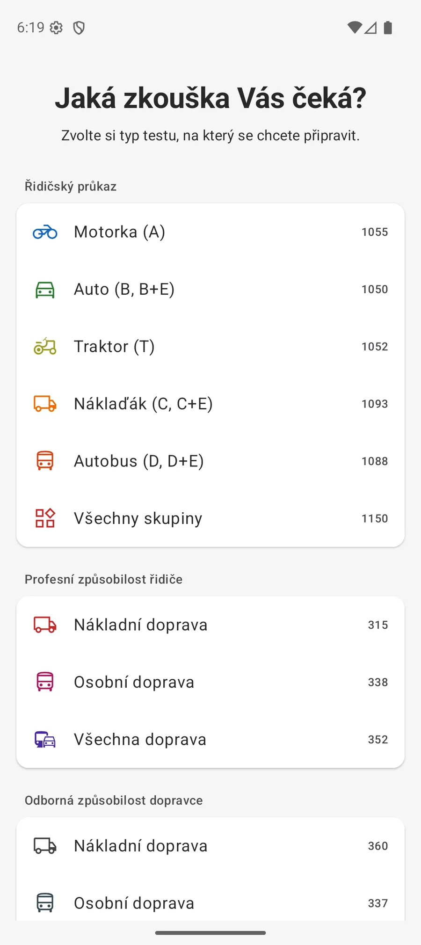Viewport: 421px width, 945px height.
Task: Open Všechna doprava option
Action: tap(210, 740)
